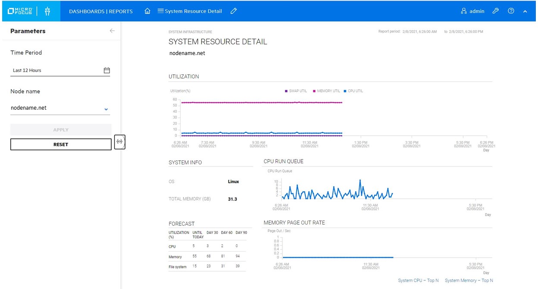This screenshot has width=538, height=289.
Task: Click the memory utilization line in chart
Action: [262, 102]
